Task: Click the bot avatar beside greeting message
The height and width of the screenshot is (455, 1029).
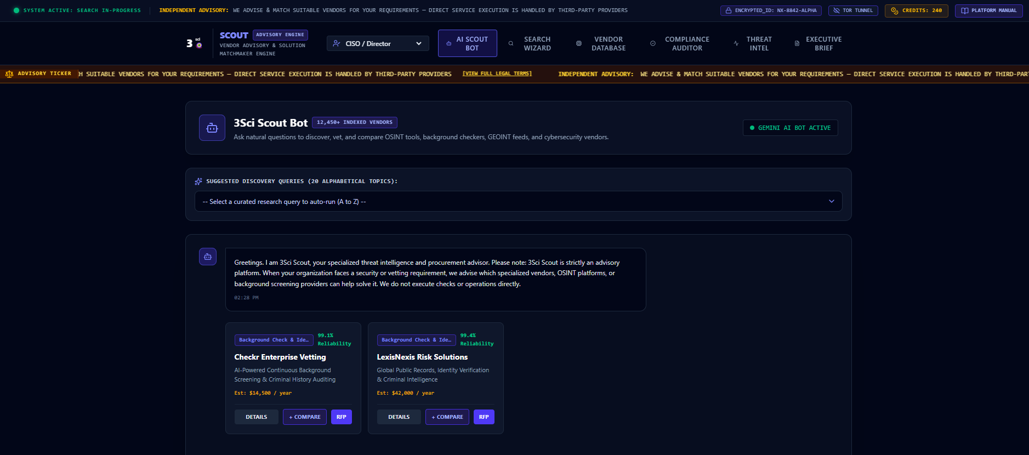Action: coord(208,257)
